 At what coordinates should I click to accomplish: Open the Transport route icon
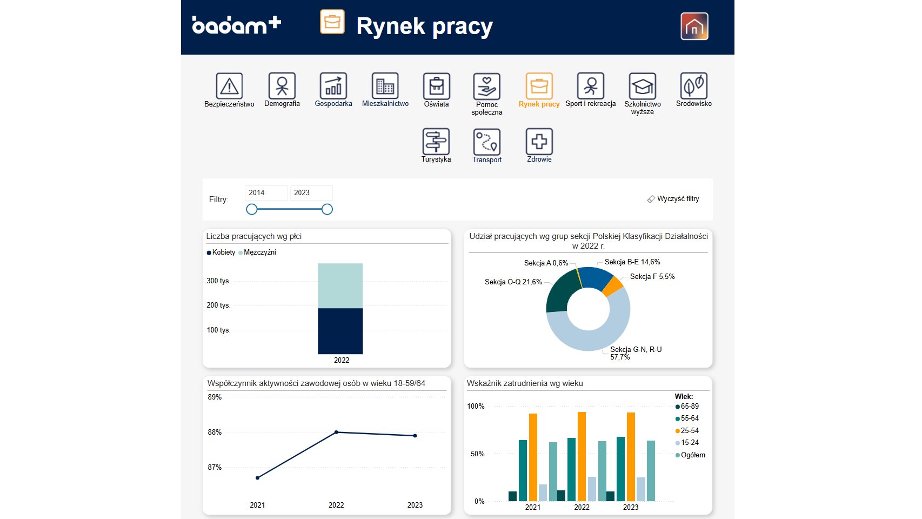[486, 142]
